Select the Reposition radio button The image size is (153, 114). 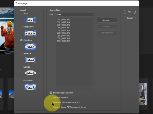(21, 80)
